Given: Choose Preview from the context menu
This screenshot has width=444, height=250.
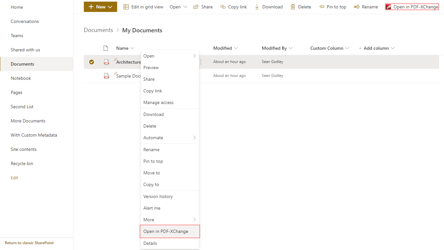Looking at the screenshot, I should click(x=170, y=68).
